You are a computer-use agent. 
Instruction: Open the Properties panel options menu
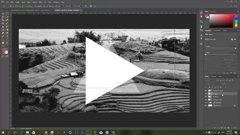[x=238, y=30]
